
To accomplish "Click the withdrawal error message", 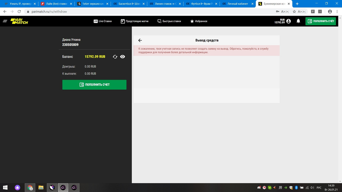I will (207, 50).
